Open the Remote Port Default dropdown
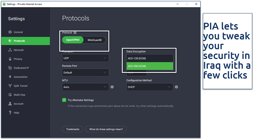Image resolution: width=253 pixels, height=139 pixels. 85,73
